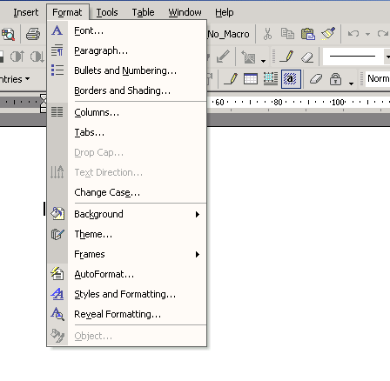Open the line style dropdown

(387, 57)
